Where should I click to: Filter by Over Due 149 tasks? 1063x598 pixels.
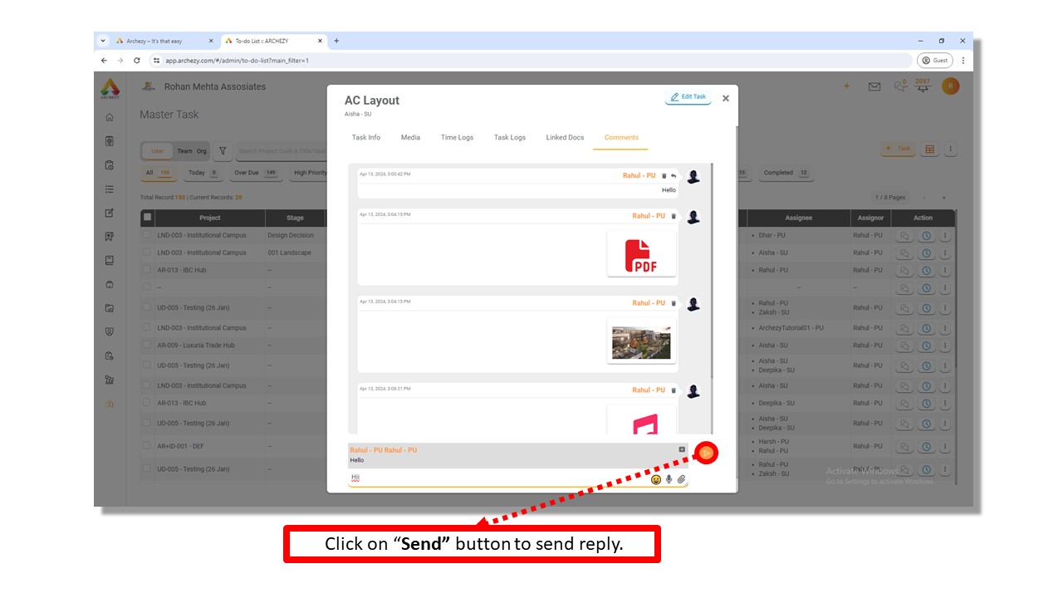coord(255,173)
